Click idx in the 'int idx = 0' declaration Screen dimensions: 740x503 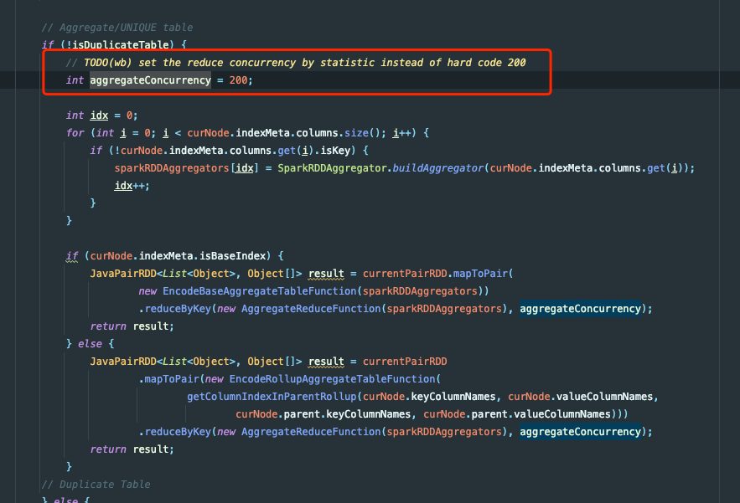pyautogui.click(x=99, y=115)
